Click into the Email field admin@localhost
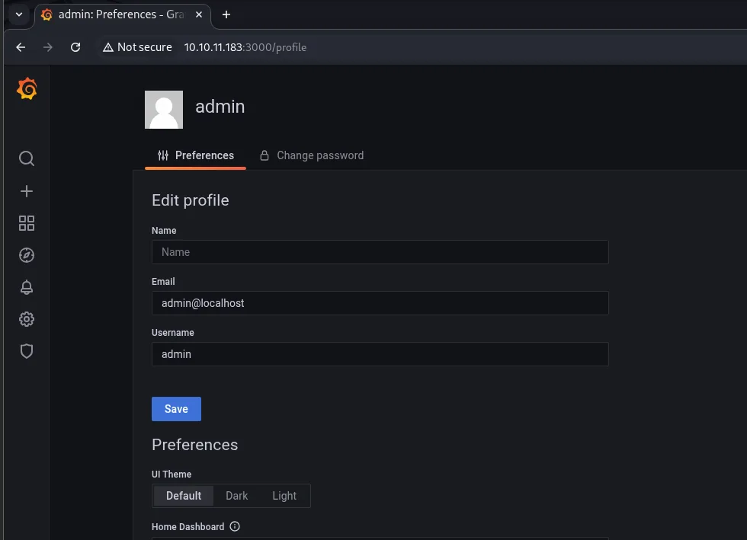Screen dimensions: 747x540 point(380,303)
